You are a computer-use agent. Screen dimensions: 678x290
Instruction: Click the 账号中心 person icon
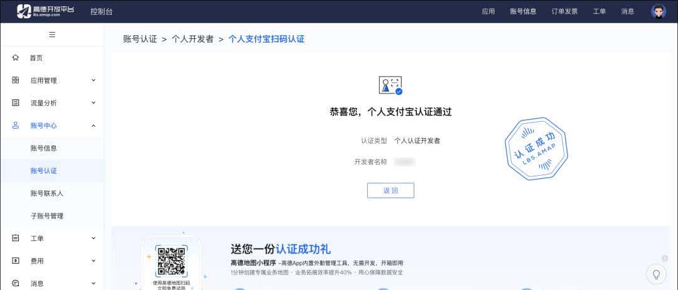tap(16, 126)
